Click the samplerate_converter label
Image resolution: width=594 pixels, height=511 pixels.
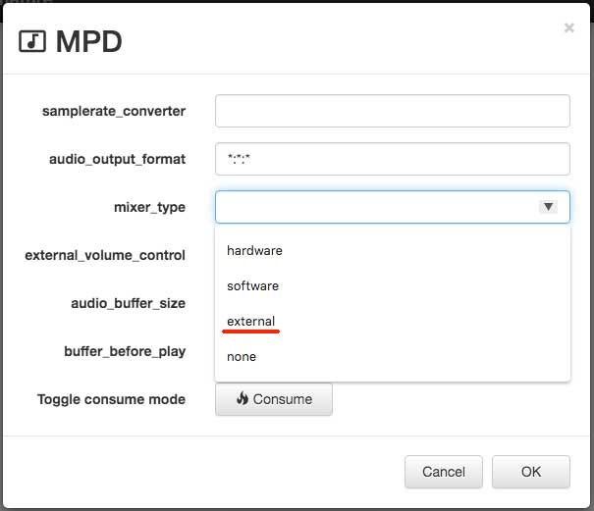pyautogui.click(x=114, y=111)
